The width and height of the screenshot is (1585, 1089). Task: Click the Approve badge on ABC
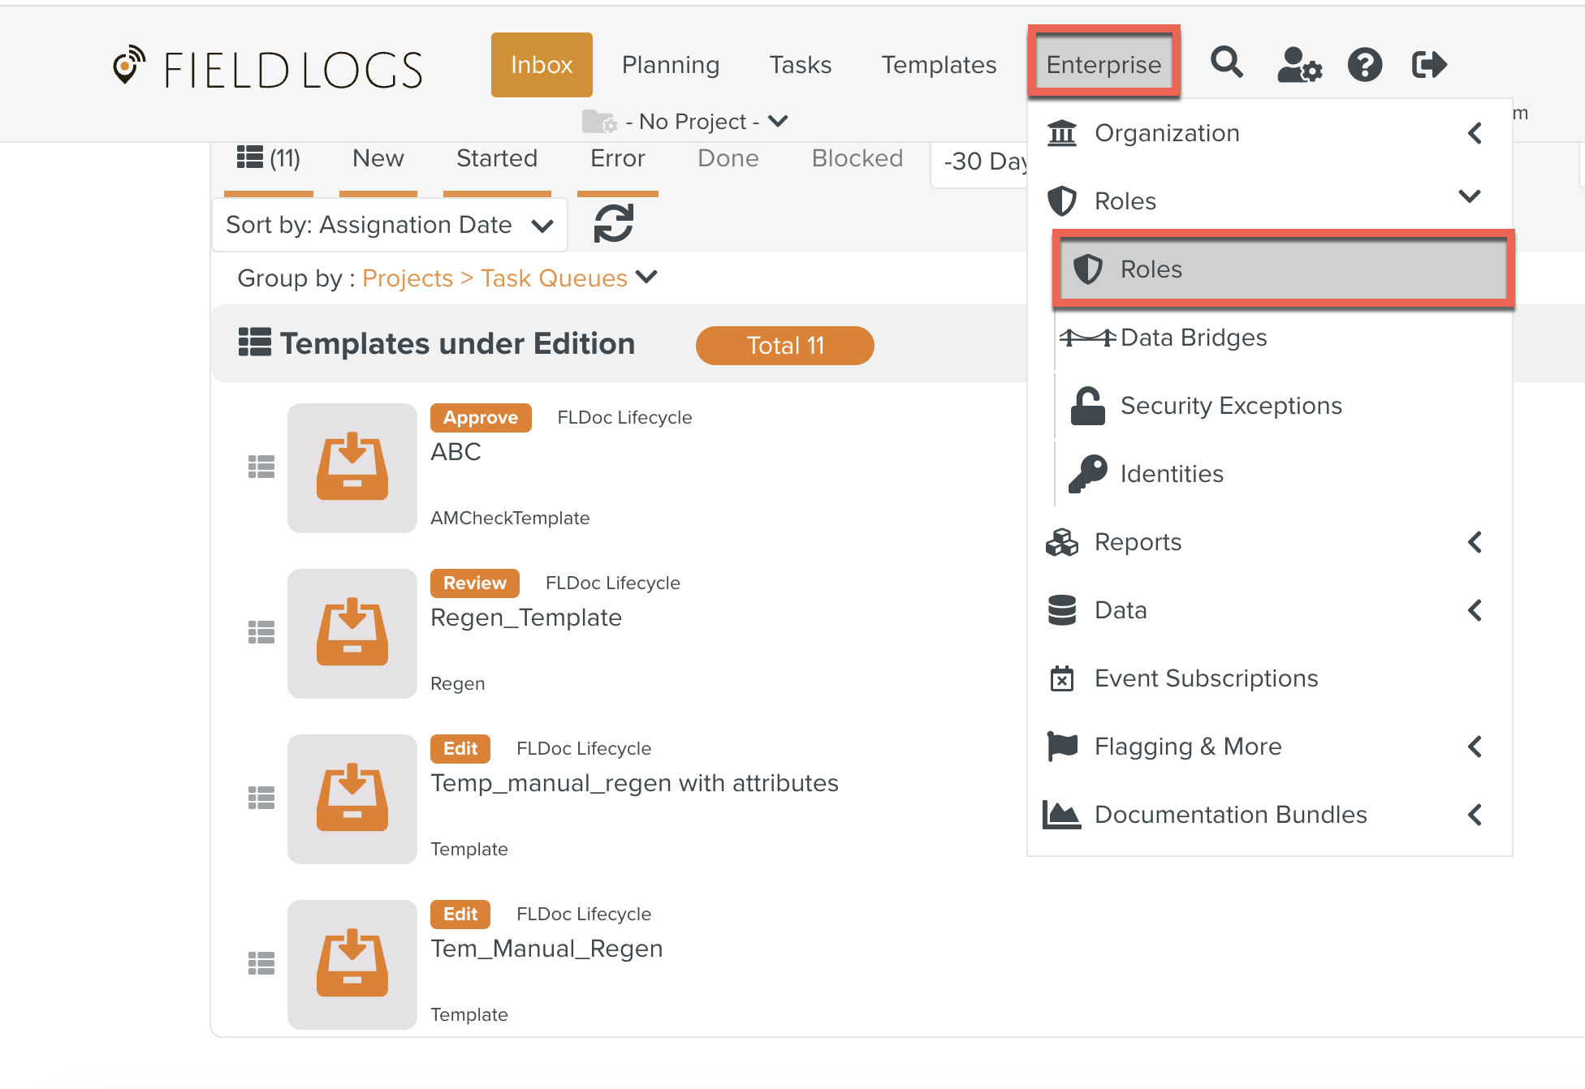(x=481, y=418)
